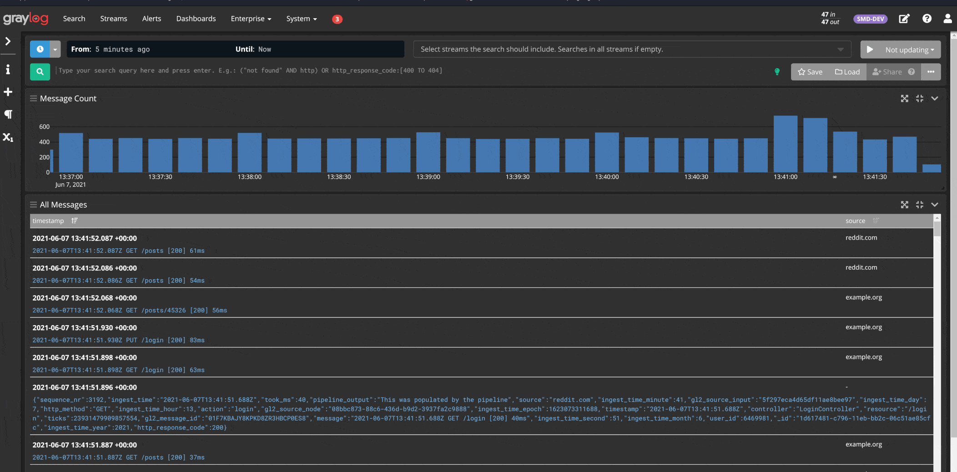Click the green search magnifier button

[40, 71]
